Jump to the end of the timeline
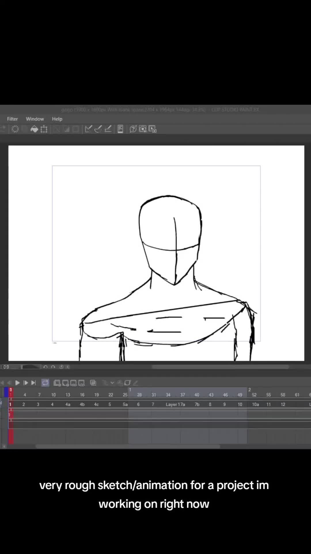Screen dimensions: 311x554 pos(34,383)
